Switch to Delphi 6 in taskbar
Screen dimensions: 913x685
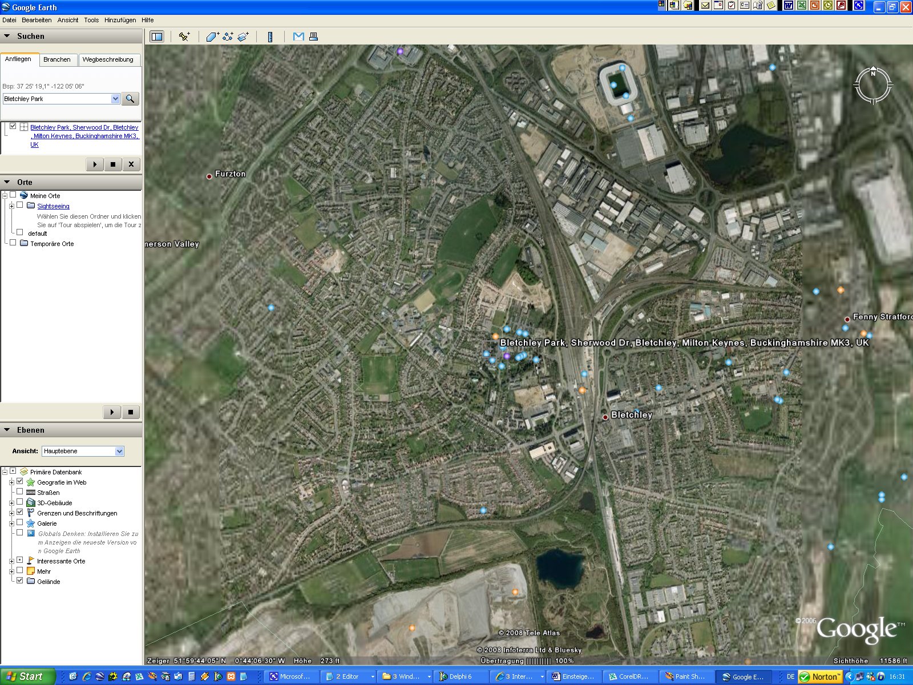460,676
